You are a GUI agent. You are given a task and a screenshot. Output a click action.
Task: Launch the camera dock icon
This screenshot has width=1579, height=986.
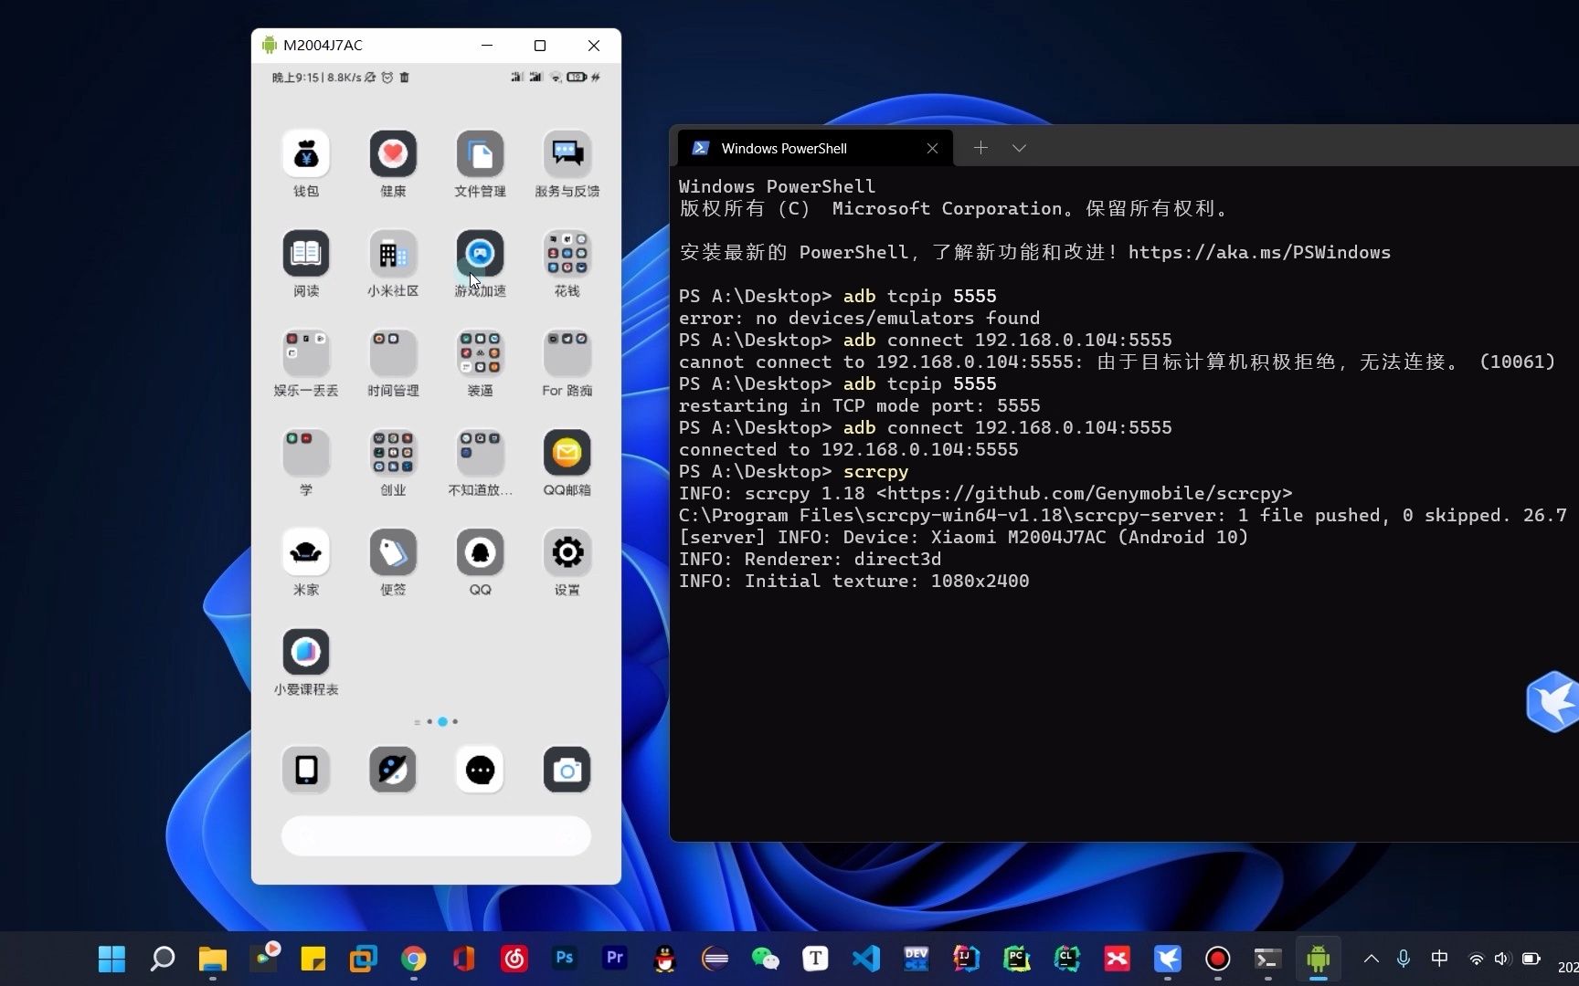click(x=567, y=770)
